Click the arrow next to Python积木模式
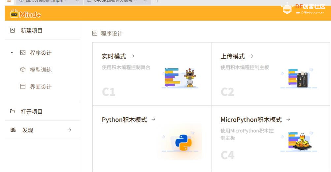Viewport: 331px width, 172px height. point(153,119)
